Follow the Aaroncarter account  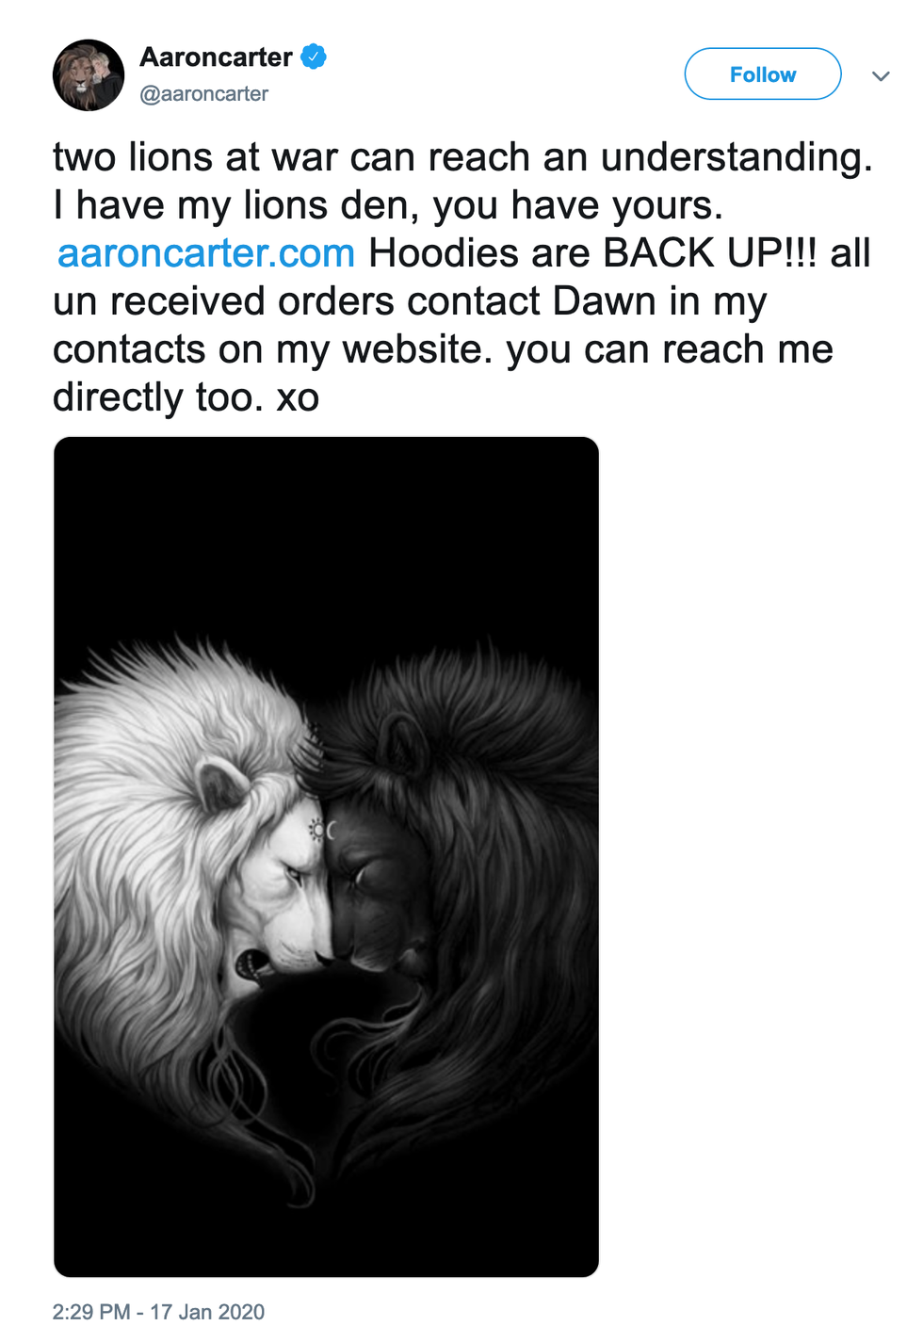coord(763,73)
